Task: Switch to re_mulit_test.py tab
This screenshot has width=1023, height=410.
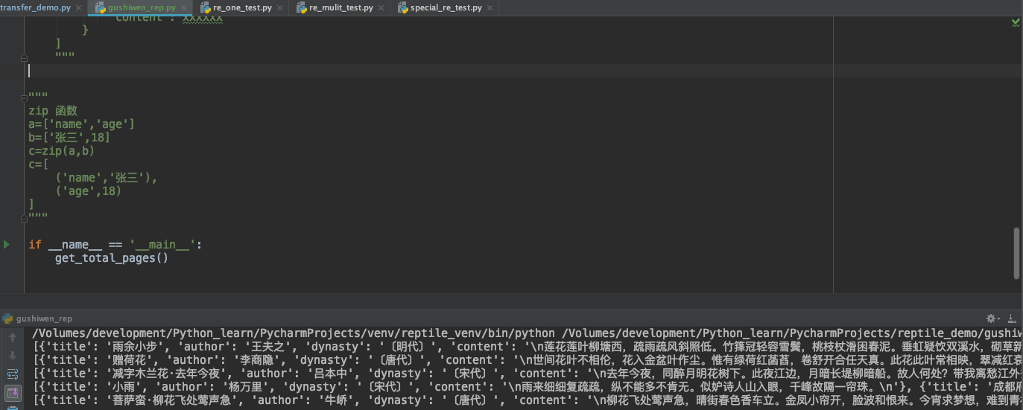Action: [341, 7]
